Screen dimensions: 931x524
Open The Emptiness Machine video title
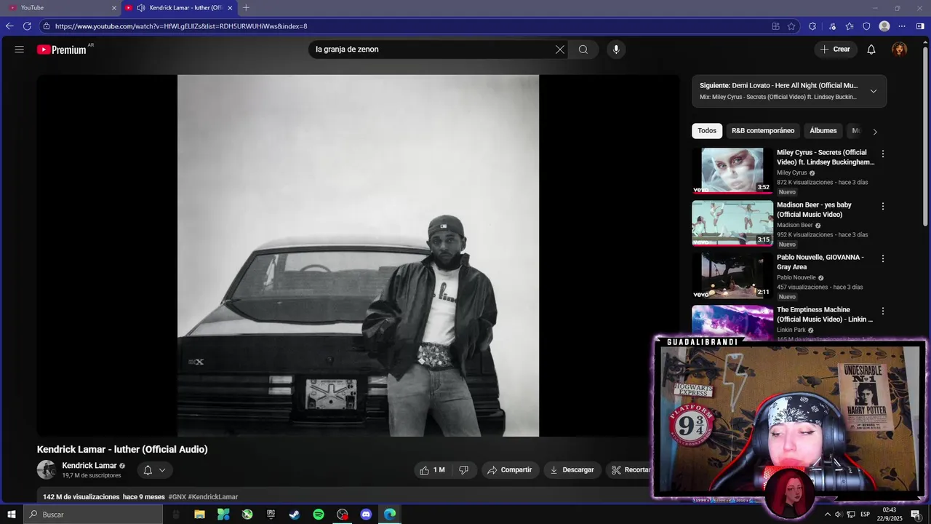pos(825,314)
